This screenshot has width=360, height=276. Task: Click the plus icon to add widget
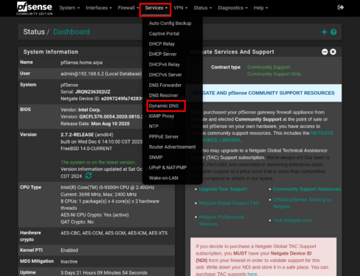[x=324, y=32]
